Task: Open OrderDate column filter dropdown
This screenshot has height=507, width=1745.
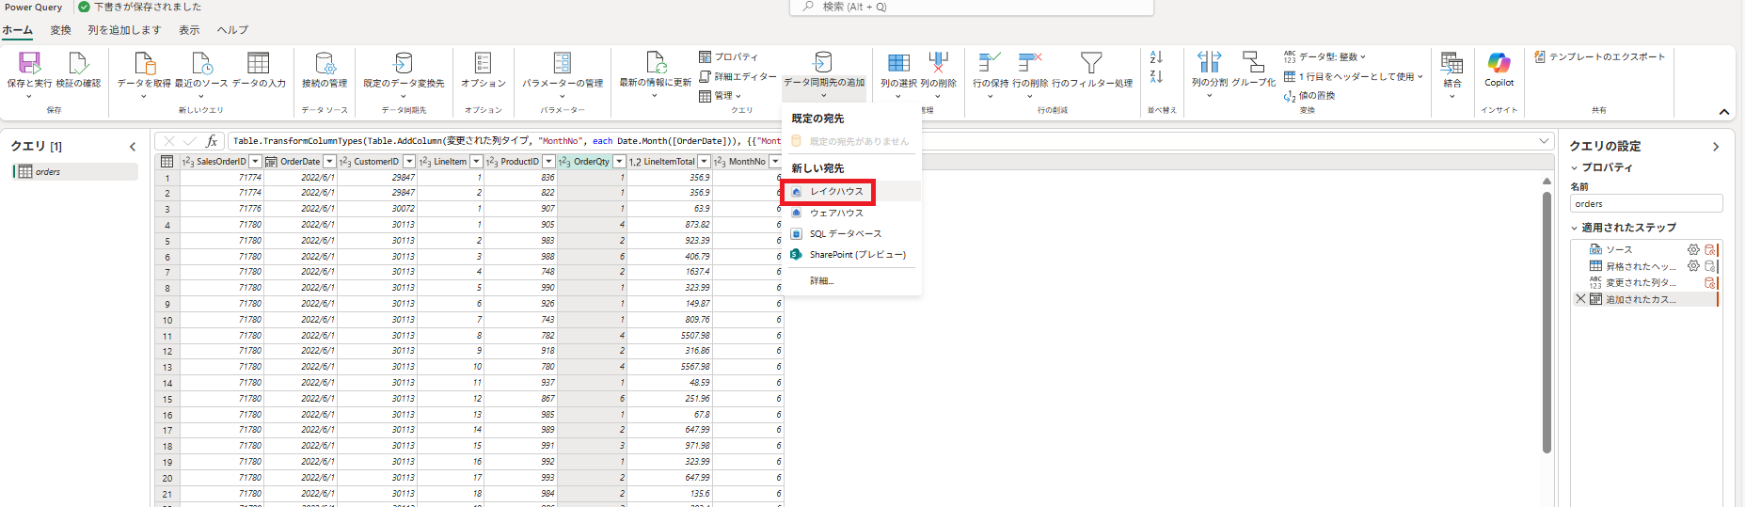Action: pyautogui.click(x=329, y=162)
